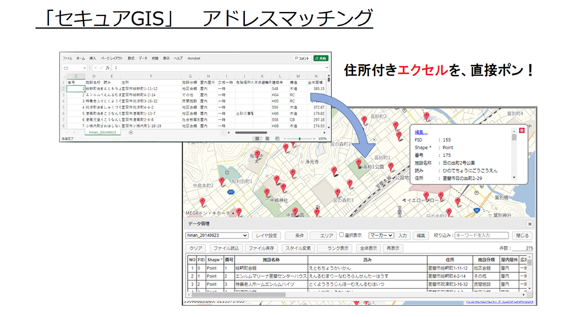The height and width of the screenshot is (317, 579).
Task: Click the コメント button in Excel
Action: pos(302,58)
